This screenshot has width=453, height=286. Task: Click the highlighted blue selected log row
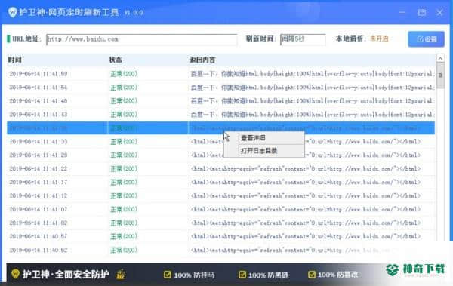point(220,128)
